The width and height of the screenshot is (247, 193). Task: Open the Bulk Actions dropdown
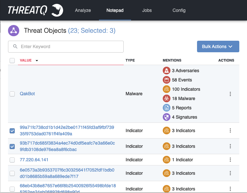[218, 46]
